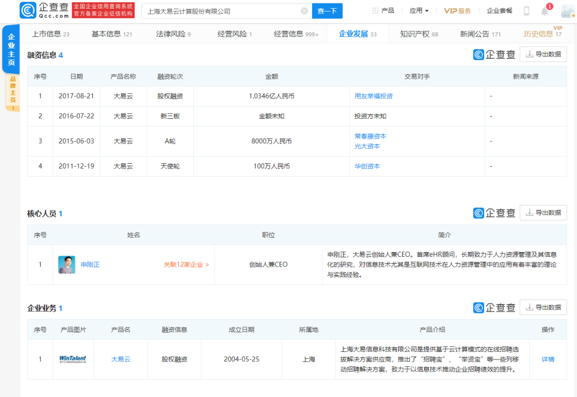Export 融资信息 data
Viewport: 577px width, 397px height.
click(x=543, y=54)
